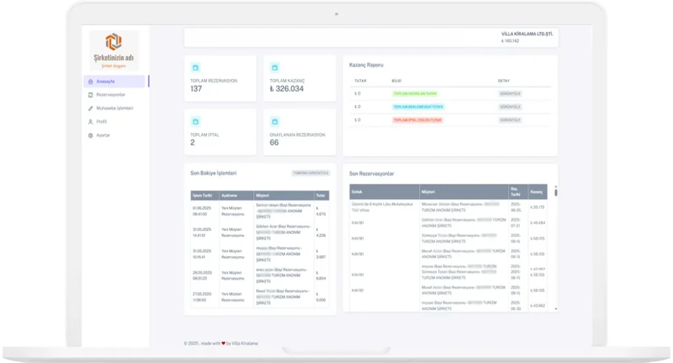This screenshot has height=363, width=673.
Task: Go to the Ayarlar page
Action: [103, 135]
